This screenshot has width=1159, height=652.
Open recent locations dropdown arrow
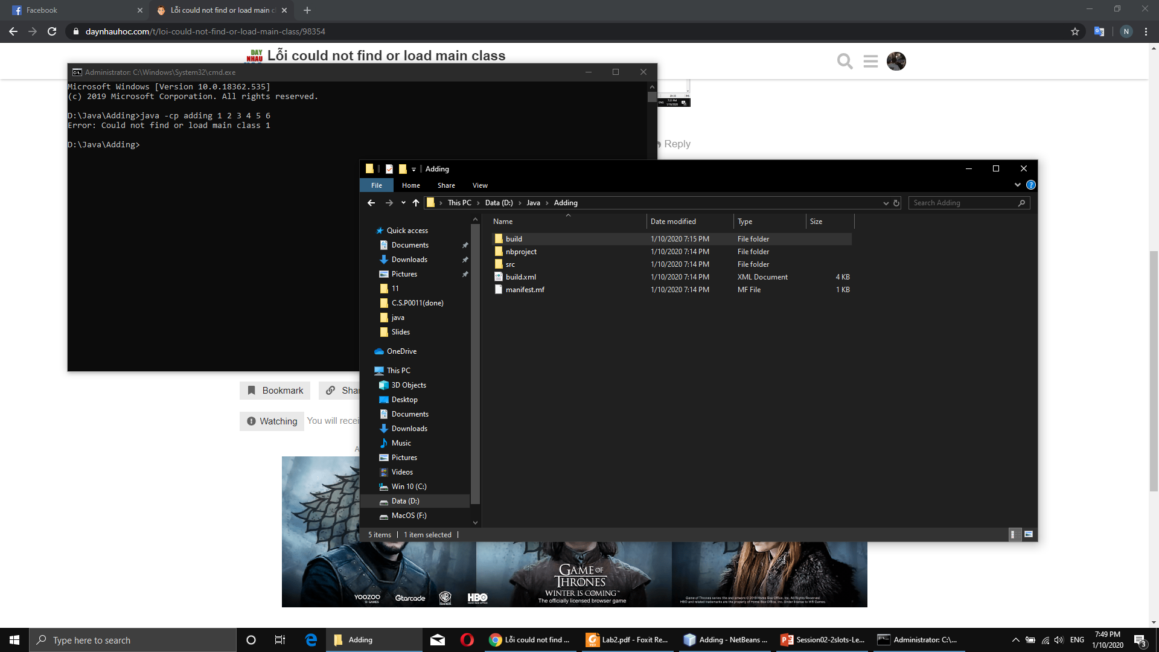[x=403, y=203]
